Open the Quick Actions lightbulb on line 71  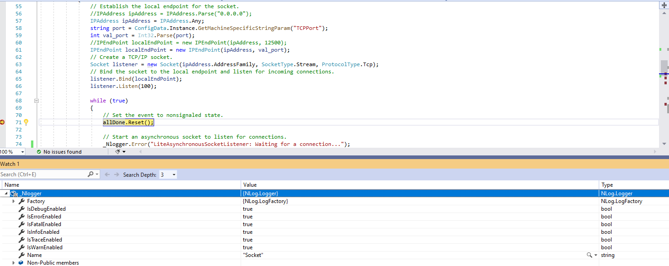25,122
